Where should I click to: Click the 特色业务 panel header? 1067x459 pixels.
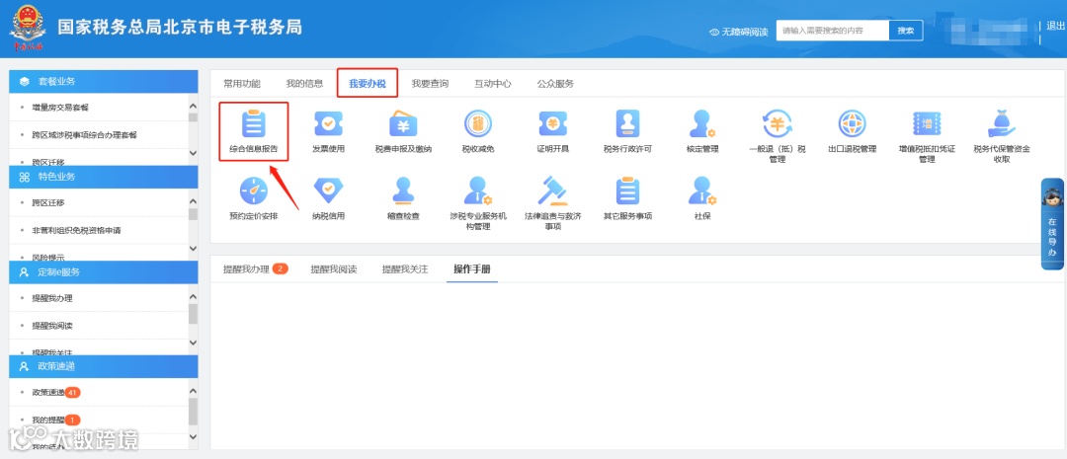click(x=104, y=177)
